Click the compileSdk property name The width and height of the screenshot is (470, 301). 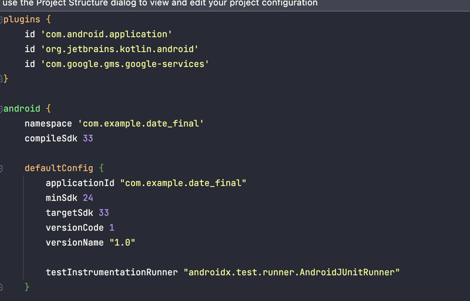[x=51, y=138]
